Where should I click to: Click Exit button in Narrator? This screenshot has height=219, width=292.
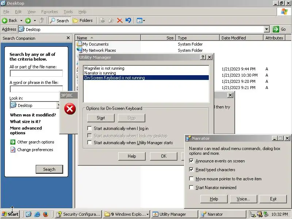273,199
